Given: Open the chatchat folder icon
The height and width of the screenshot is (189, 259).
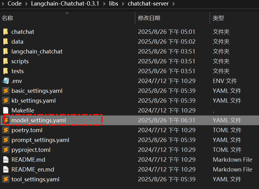Looking at the screenshot, I should [6, 32].
